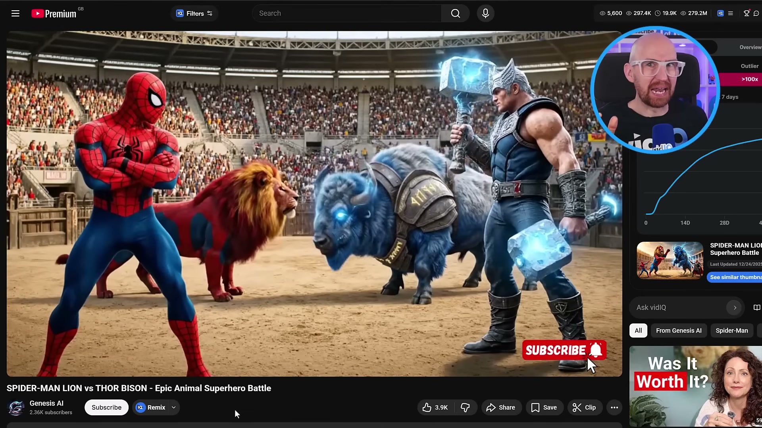The width and height of the screenshot is (762, 428).
Task: Select the All filter chip
Action: tap(638, 331)
